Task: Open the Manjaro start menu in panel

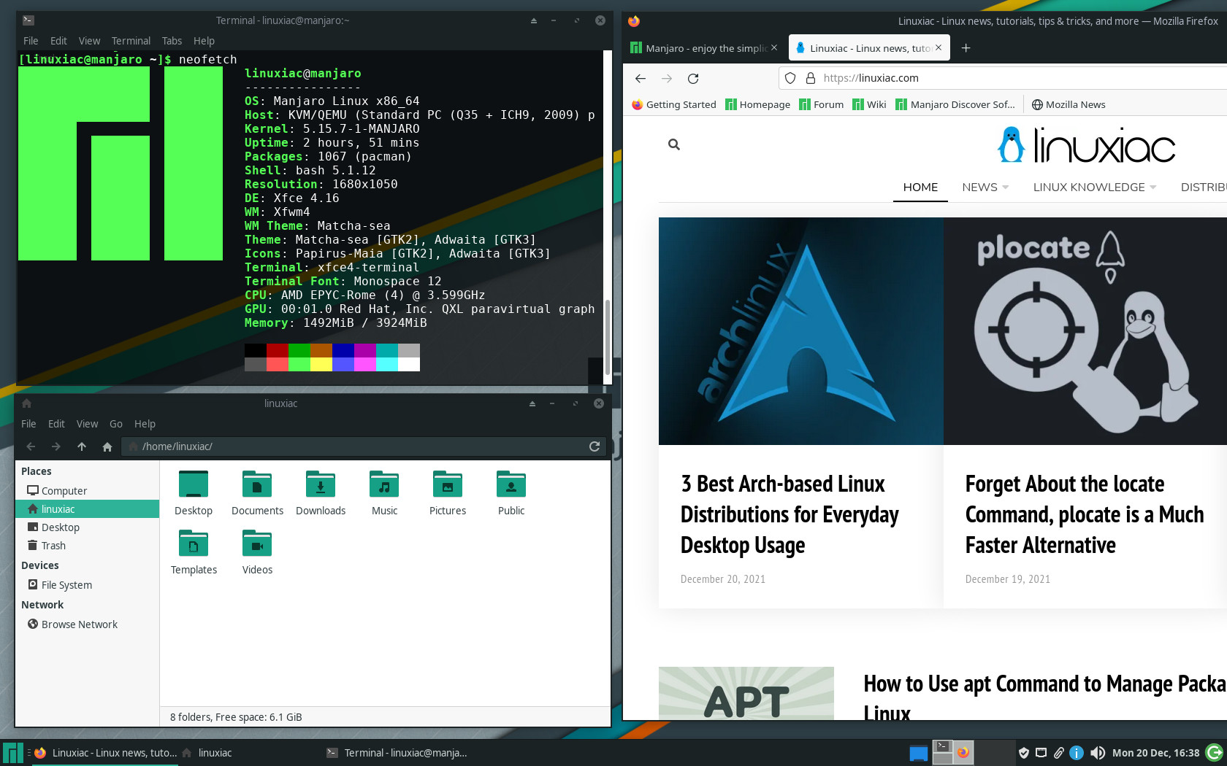Action: pyautogui.click(x=13, y=753)
